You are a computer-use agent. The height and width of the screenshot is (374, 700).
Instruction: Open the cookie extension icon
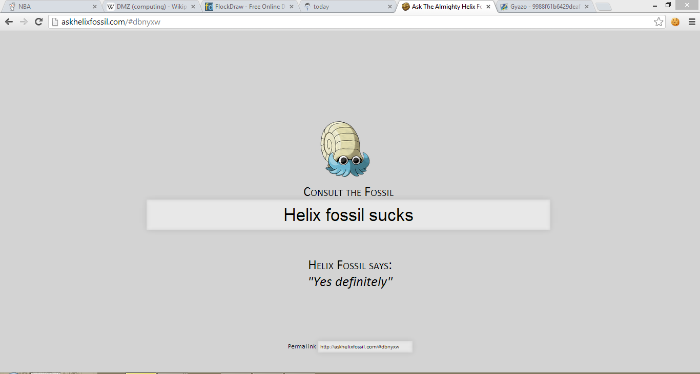pyautogui.click(x=675, y=22)
